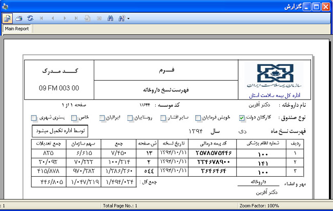Enable the بستری شهری checkbox
The image size is (333, 211).
(34, 118)
